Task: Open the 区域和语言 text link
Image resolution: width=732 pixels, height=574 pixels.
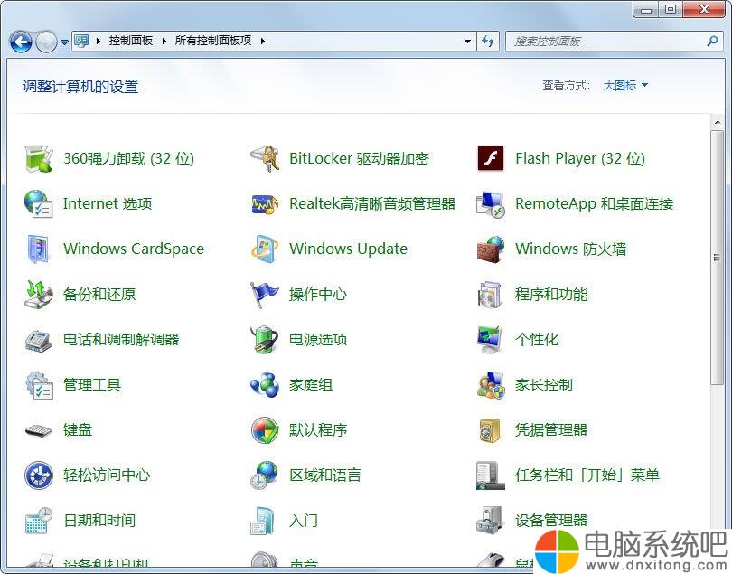Action: [x=325, y=475]
